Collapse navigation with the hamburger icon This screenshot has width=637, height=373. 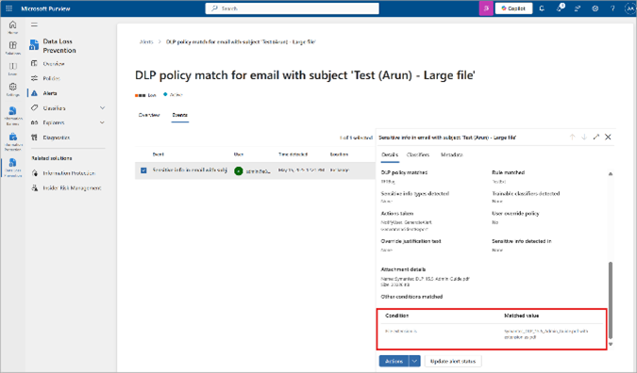click(34, 24)
